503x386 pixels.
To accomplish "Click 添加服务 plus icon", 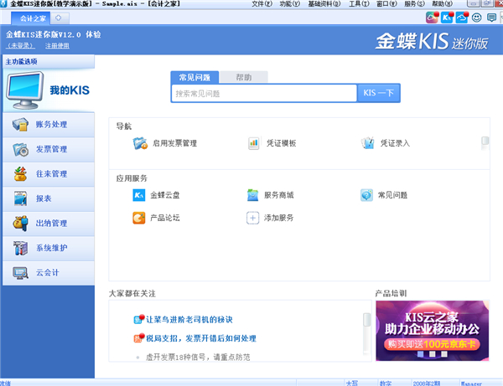I will click(252, 218).
